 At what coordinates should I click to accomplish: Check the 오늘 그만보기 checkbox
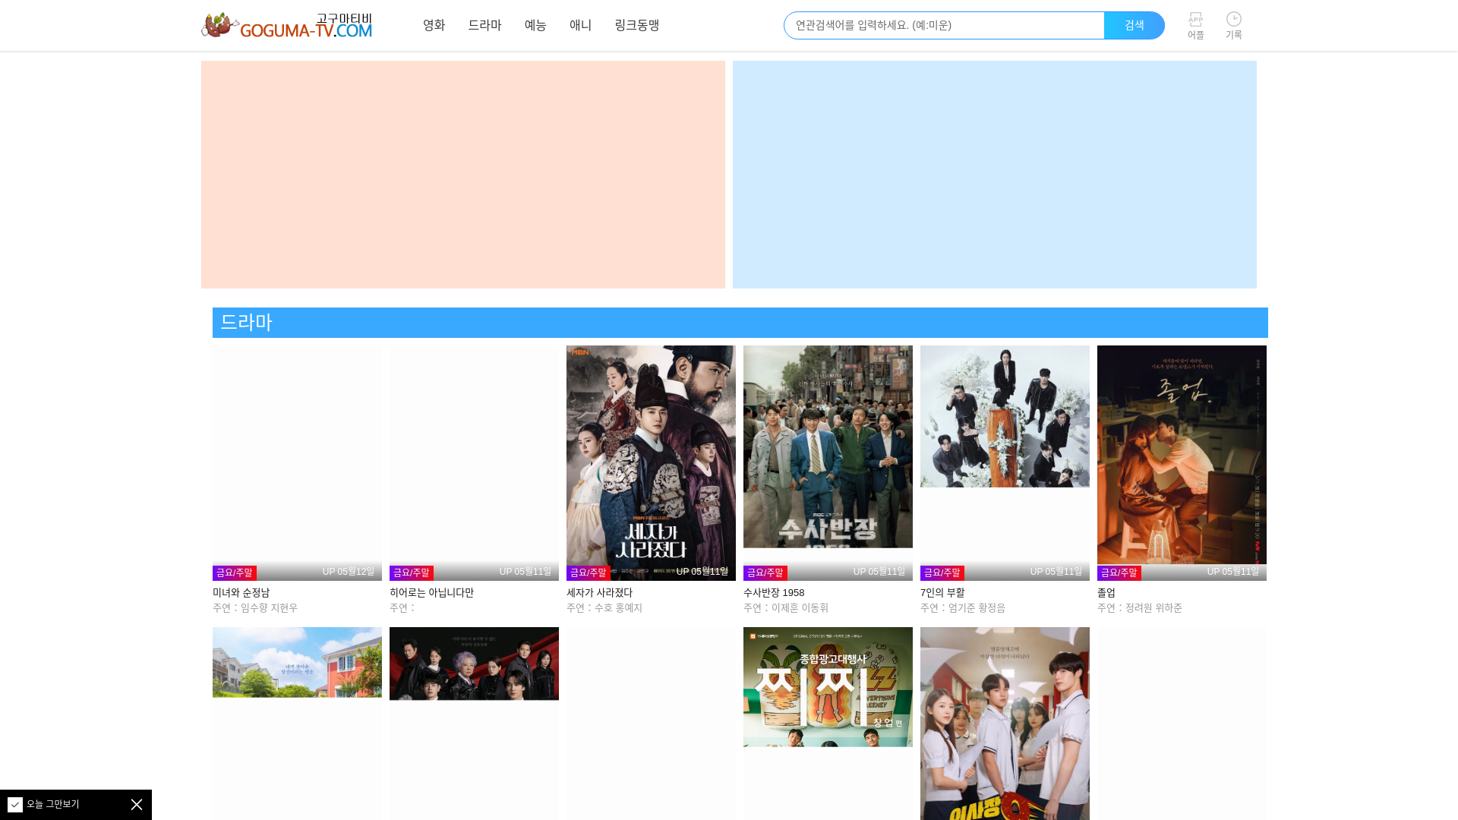click(x=15, y=804)
